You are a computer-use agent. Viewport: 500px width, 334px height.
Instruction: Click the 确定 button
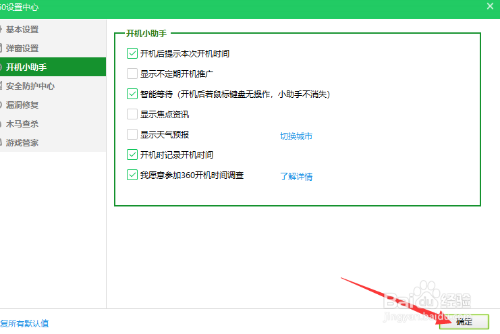[x=464, y=322]
